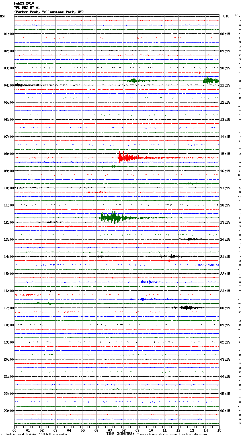Click the 03:15 UTC time label
Screen dimensions: 242x438
(225, 359)
